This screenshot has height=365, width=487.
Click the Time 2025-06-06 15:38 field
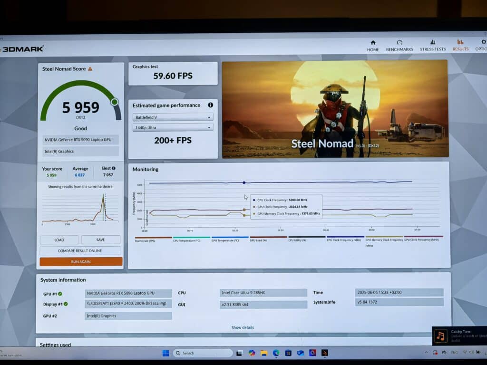click(x=399, y=292)
